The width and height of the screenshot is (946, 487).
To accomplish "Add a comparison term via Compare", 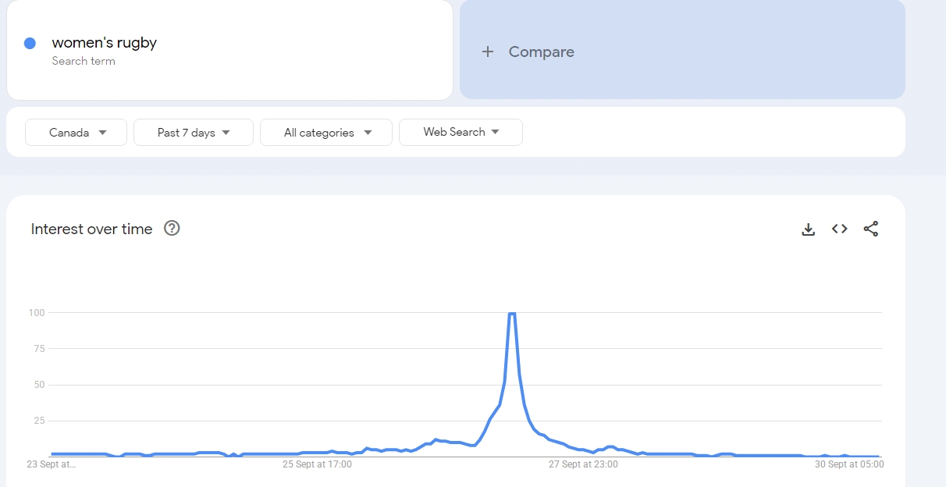I will [x=541, y=52].
